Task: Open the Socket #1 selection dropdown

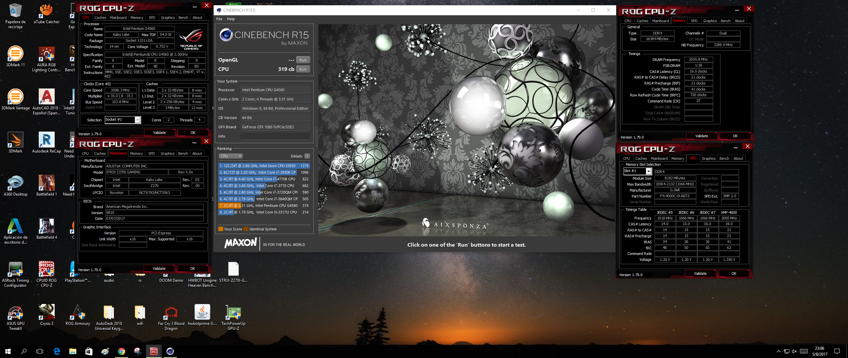Action: point(123,120)
